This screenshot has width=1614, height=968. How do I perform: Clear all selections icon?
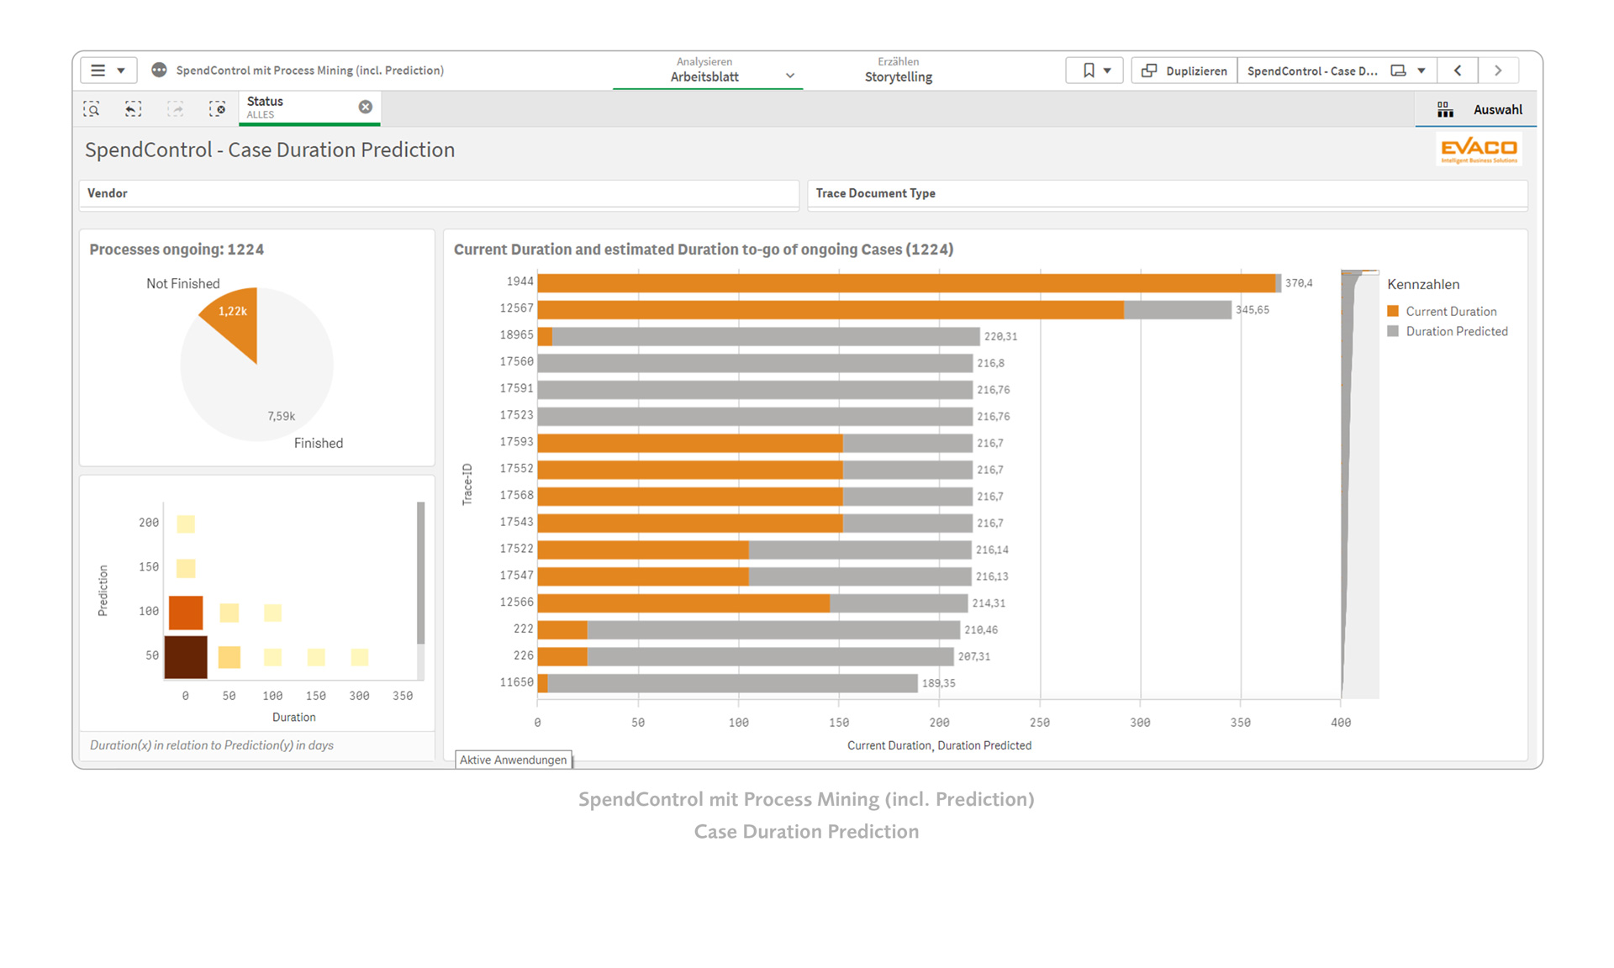coord(218,108)
